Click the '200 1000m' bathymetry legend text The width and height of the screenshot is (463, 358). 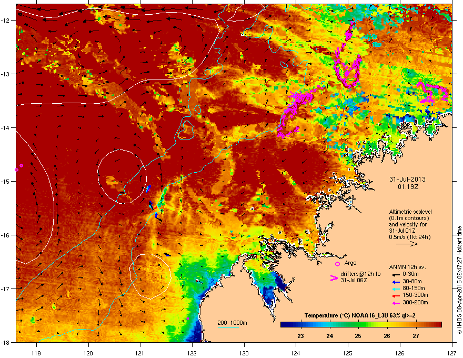click(x=232, y=323)
